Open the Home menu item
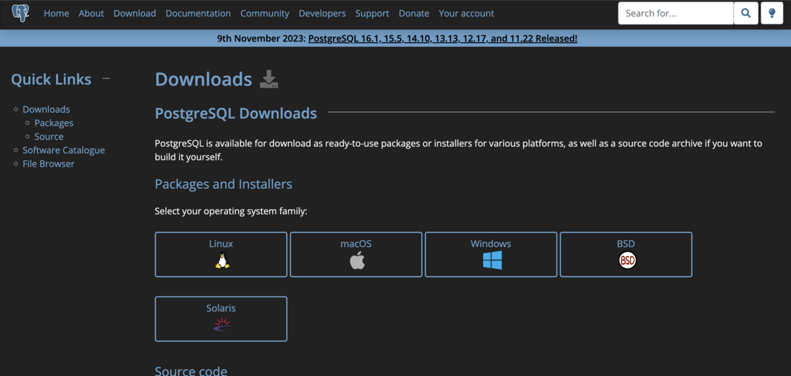Viewport: 791px width, 376px height. [57, 13]
